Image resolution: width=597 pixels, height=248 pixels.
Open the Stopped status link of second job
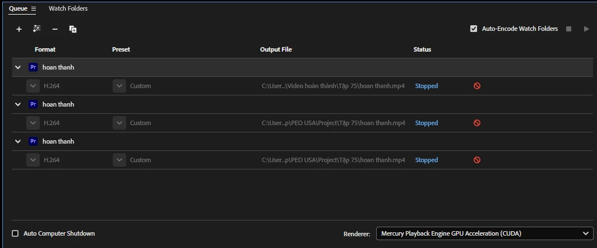tap(427, 123)
